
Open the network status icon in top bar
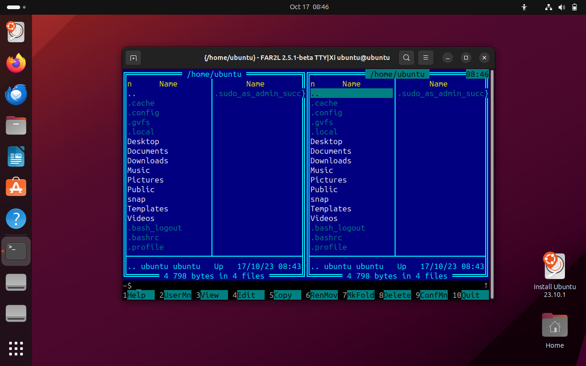point(548,7)
